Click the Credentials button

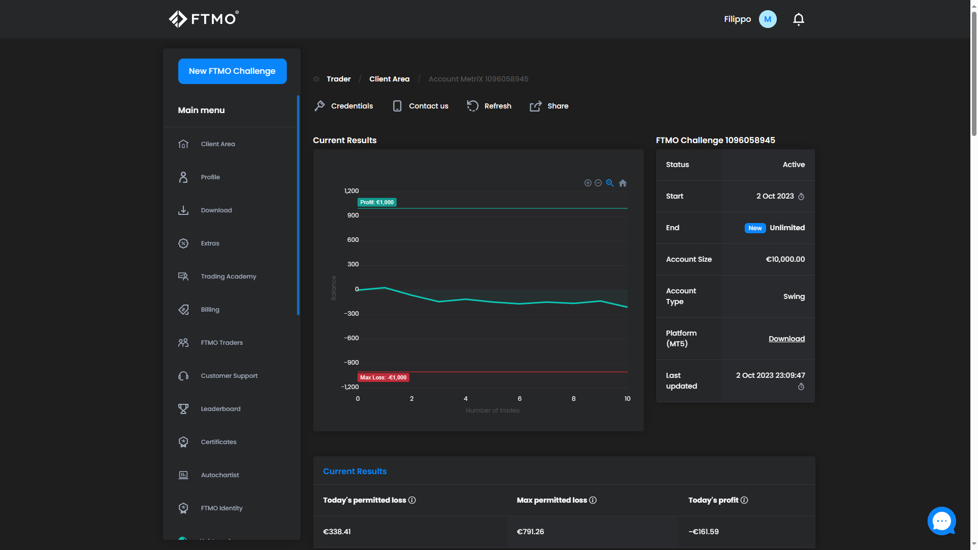pyautogui.click(x=344, y=106)
